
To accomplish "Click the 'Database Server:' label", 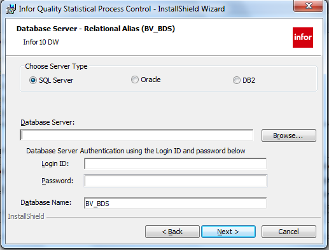I will click(x=48, y=122).
